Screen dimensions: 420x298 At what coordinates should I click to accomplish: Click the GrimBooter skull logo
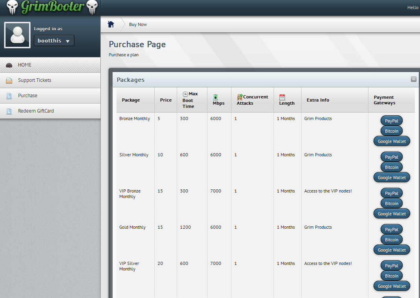pyautogui.click(x=52, y=7)
